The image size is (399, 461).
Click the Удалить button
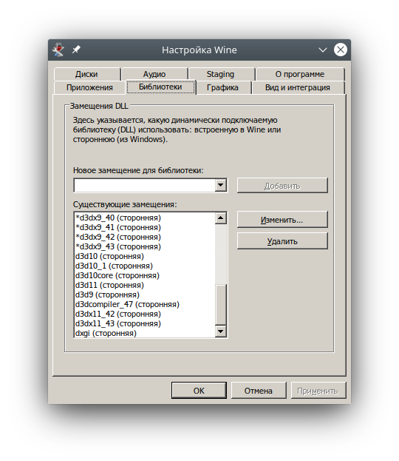pyautogui.click(x=282, y=241)
